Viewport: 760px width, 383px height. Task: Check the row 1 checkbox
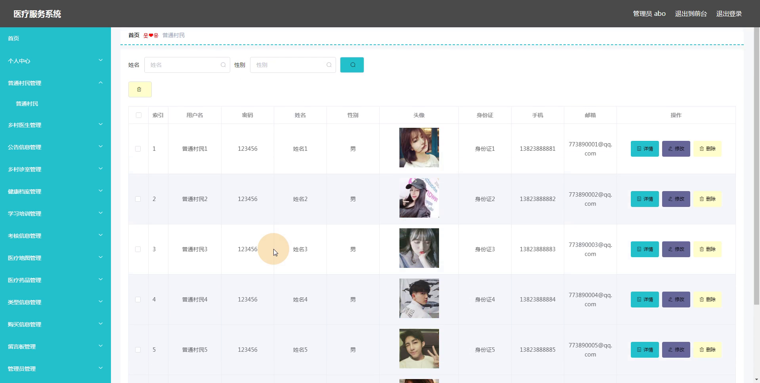click(138, 149)
